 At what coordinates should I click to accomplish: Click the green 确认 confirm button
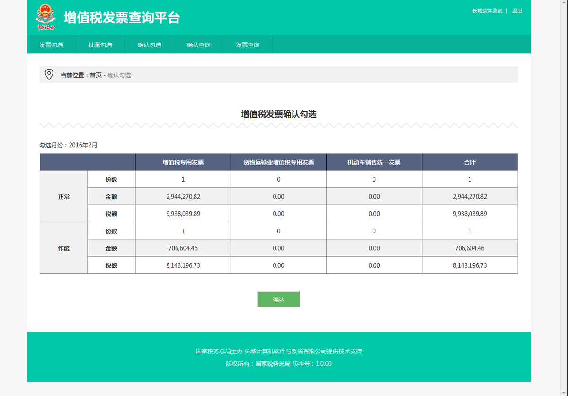click(x=278, y=299)
